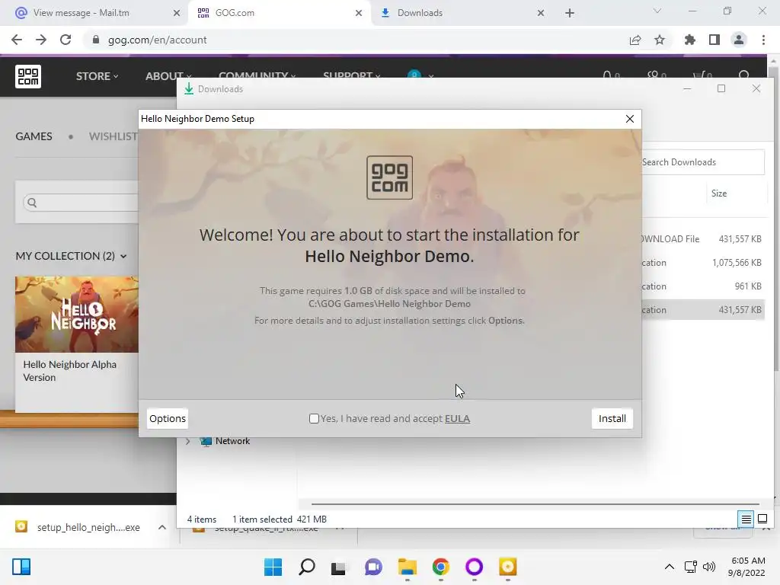This screenshot has height=585, width=780.
Task: Open the Hello Neighbor game thumbnail
Action: click(77, 315)
